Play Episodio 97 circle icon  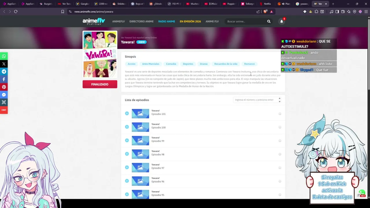pyautogui.click(x=127, y=167)
